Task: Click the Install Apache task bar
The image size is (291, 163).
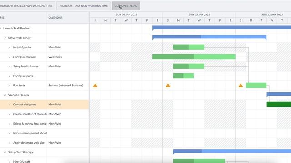Action: pos(189,47)
